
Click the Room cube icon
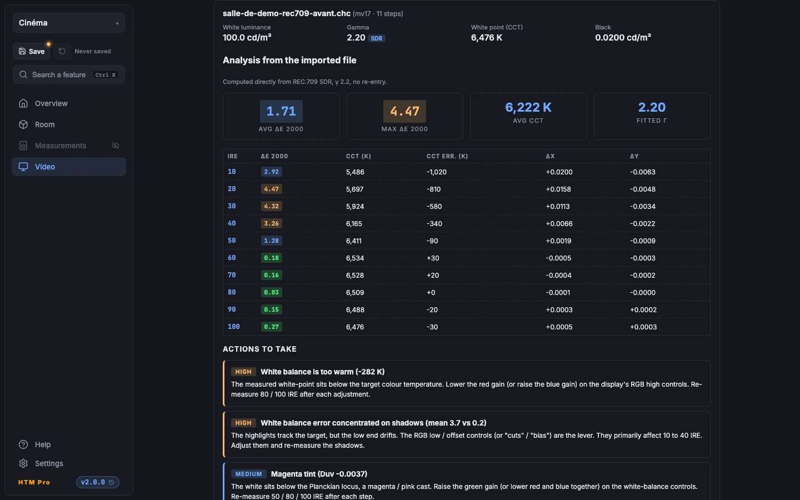point(23,124)
